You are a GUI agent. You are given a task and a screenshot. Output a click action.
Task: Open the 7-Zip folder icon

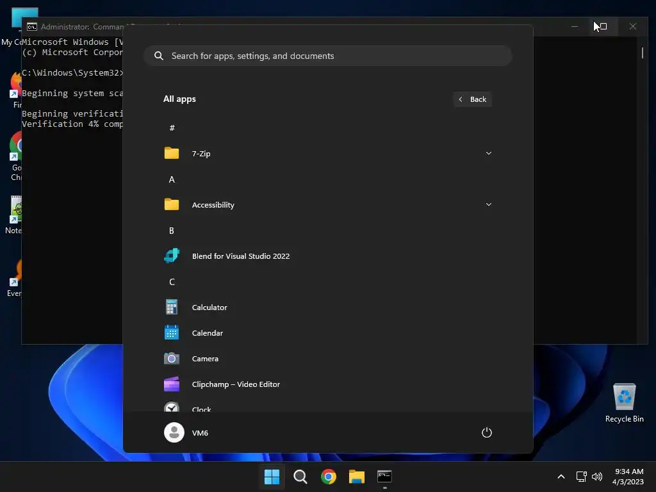pos(172,153)
